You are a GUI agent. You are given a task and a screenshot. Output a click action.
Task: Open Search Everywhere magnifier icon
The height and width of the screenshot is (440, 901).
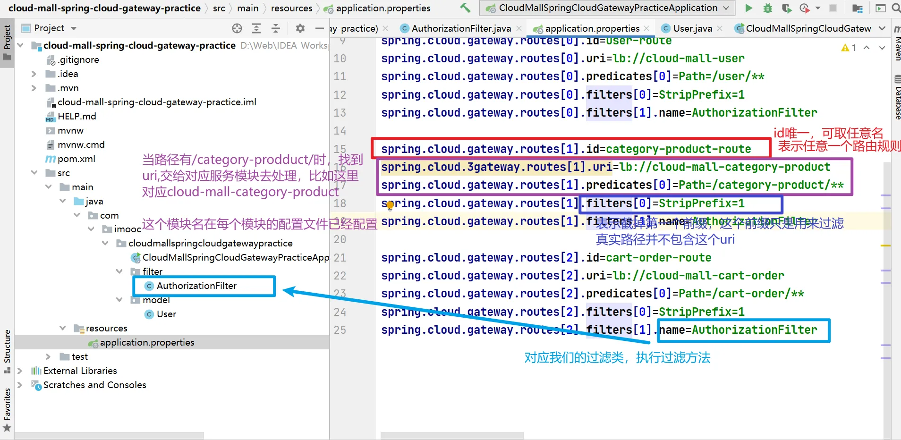pyautogui.click(x=896, y=8)
